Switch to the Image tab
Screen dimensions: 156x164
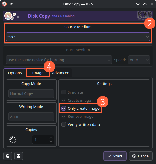tap(38, 73)
